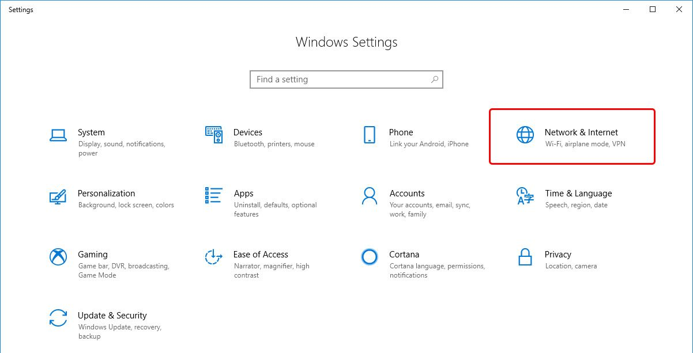Click the search magnifier in the settings search box

[x=434, y=79]
